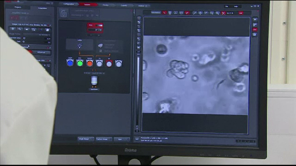Click the red icon right of viewer
The image size is (296, 166).
pos(255,30)
